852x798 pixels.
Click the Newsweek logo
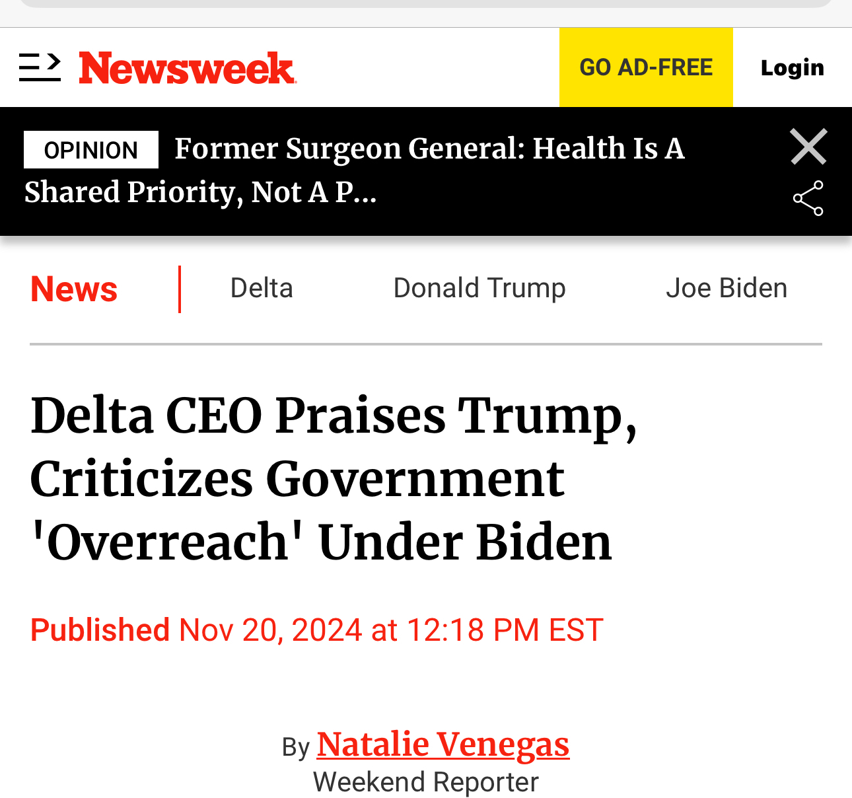(188, 68)
